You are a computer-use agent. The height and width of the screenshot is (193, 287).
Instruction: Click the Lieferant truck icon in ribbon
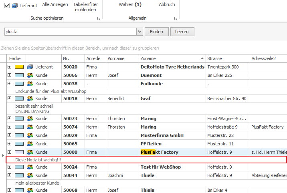coord(15,6)
